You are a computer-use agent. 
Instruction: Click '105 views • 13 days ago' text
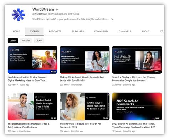point(18,85)
